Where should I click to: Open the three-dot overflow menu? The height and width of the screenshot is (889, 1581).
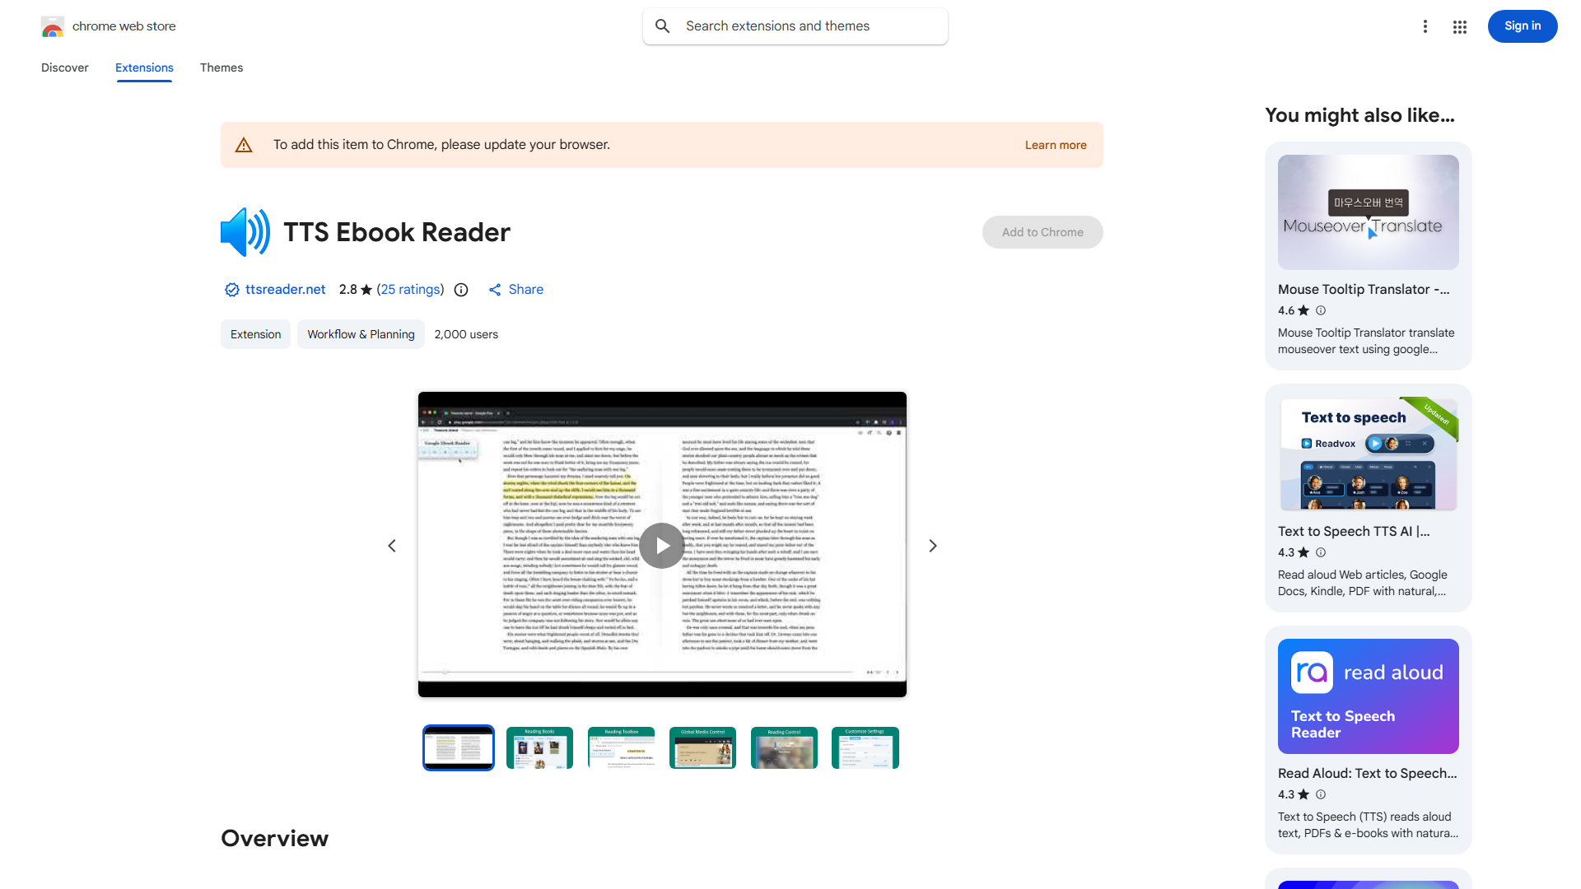[1425, 26]
